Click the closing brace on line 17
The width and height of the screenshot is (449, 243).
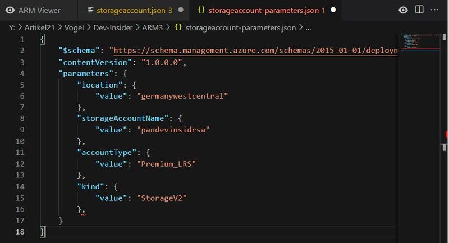[x=61, y=221]
